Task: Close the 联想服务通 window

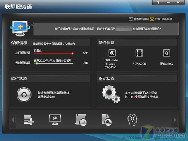Action: point(178,2)
